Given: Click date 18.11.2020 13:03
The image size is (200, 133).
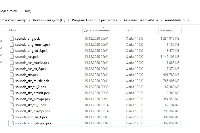Looking at the screenshot, I should click(96, 117).
